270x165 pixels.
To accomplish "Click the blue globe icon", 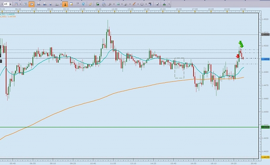I will [x=83, y=4].
